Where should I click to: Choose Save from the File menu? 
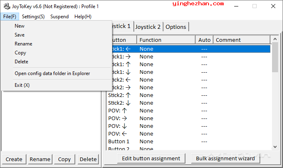pos(56,35)
